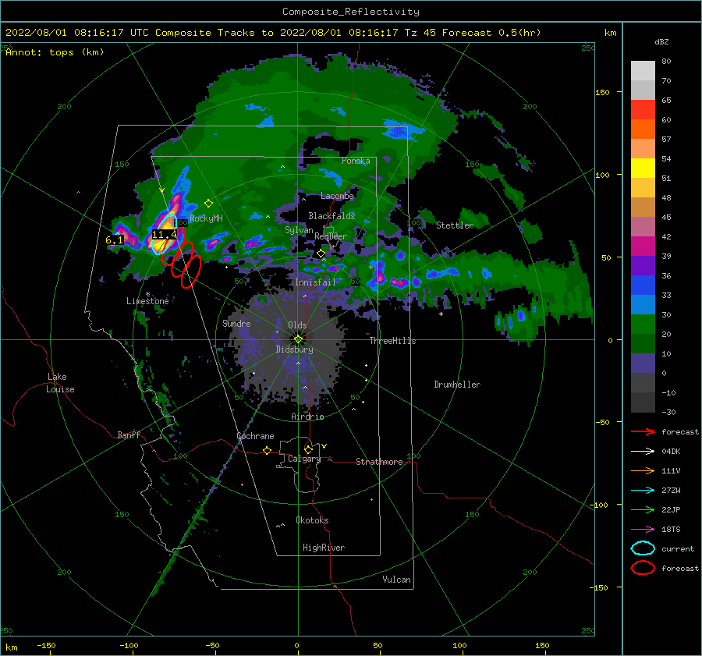702x656 pixels.
Task: Click the yellow diamond marker beside RockyMH
Action: tap(208, 204)
